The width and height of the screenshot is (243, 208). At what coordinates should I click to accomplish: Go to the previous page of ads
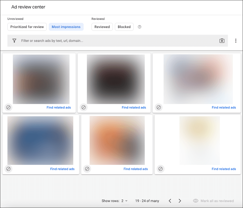pos(170,201)
